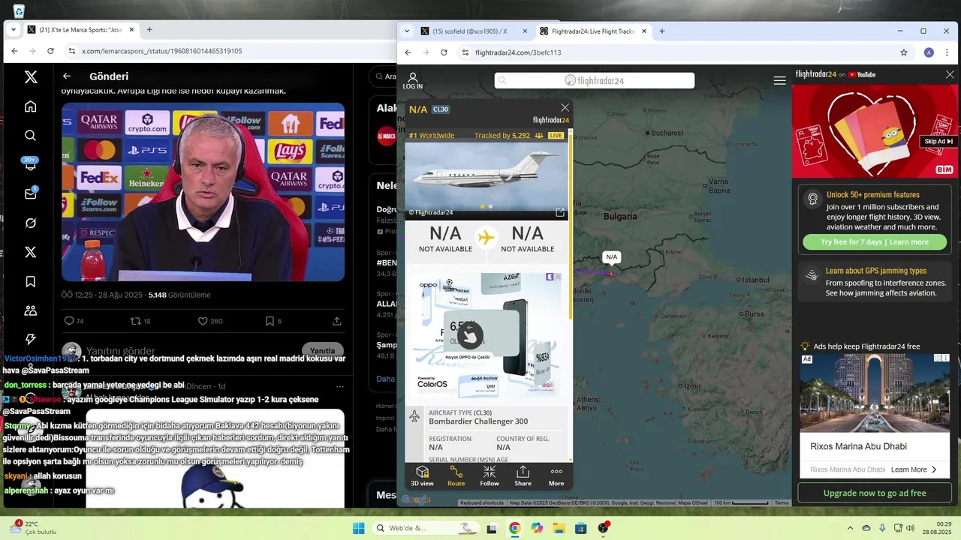961x540 pixels.
Task: Open the map Terms link
Action: (x=782, y=502)
